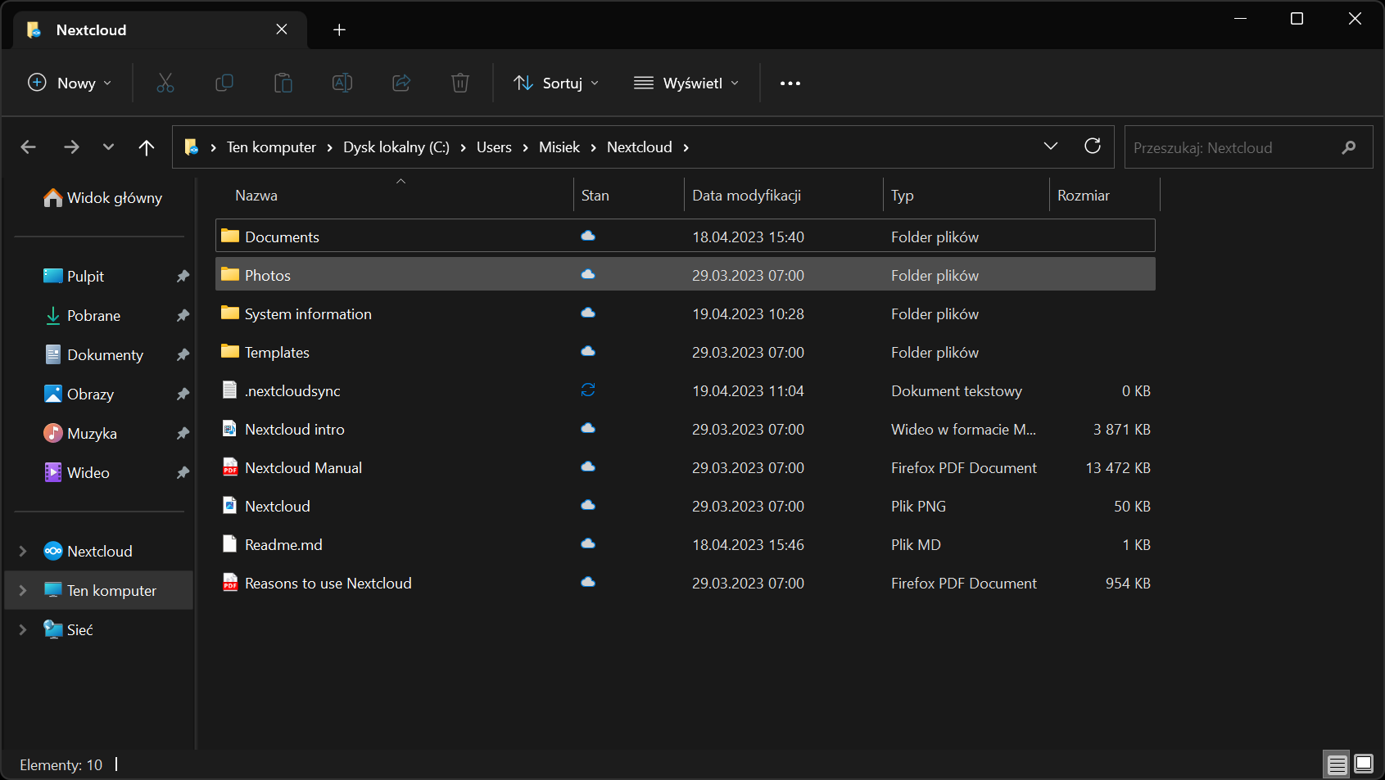Click the Cut scissors icon in toolbar
The image size is (1385, 780).
point(165,83)
